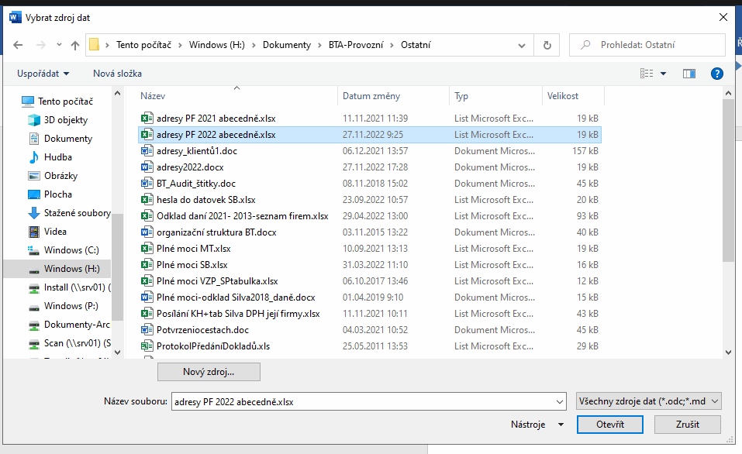Toggle the preview pane icon
Image resolution: width=742 pixels, height=454 pixels.
689,74
